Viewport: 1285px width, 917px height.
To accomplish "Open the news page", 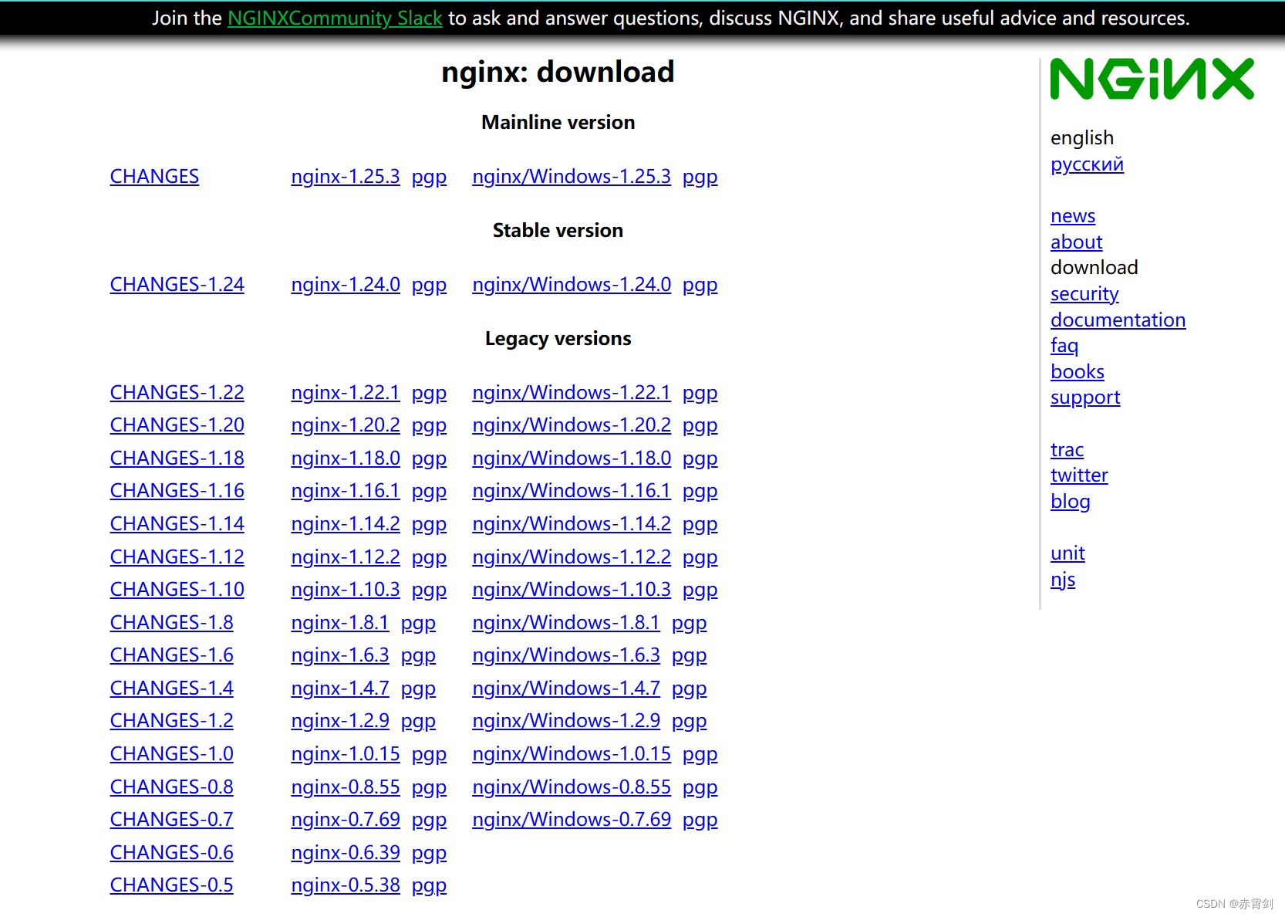I will pos(1072,215).
